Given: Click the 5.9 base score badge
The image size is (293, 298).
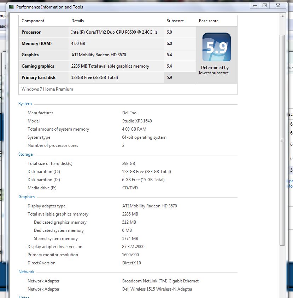Looking at the screenshot, I should [x=216, y=47].
